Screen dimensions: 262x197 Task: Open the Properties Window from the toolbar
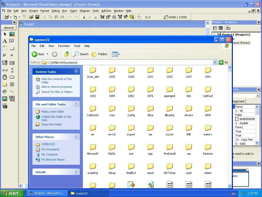click(x=108, y=17)
